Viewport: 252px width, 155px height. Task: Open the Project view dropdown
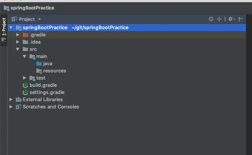39,19
